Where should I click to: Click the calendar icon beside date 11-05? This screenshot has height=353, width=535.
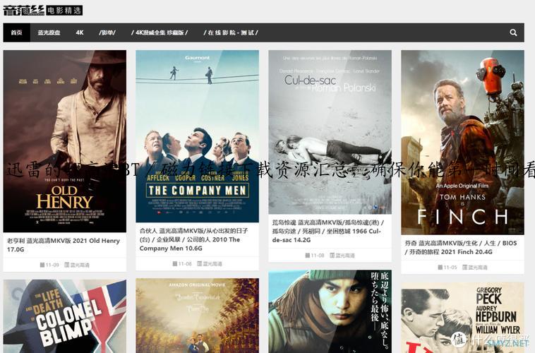(439, 268)
